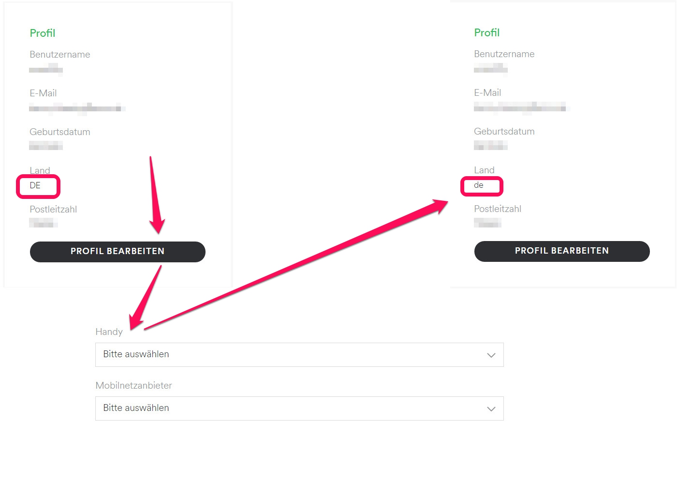This screenshot has width=677, height=484.
Task: Click the Mobilnetzanbieter field label
Action: [133, 386]
